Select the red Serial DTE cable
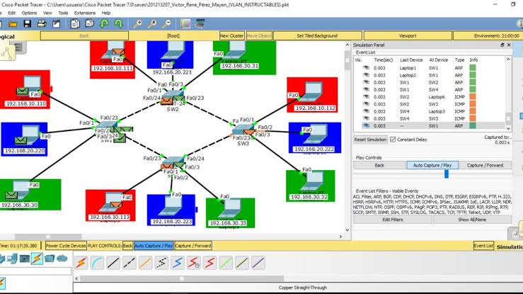523x294 pixels. pos(209,263)
